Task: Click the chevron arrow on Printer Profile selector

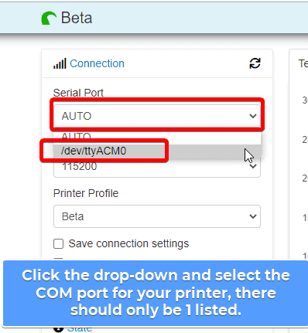Action: (x=253, y=216)
